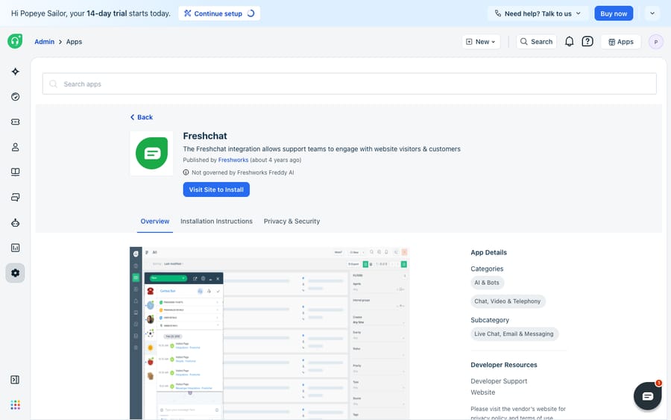The width and height of the screenshot is (671, 420).
Task: Open the Freshchat screenshot preview
Action: pyautogui.click(x=270, y=333)
